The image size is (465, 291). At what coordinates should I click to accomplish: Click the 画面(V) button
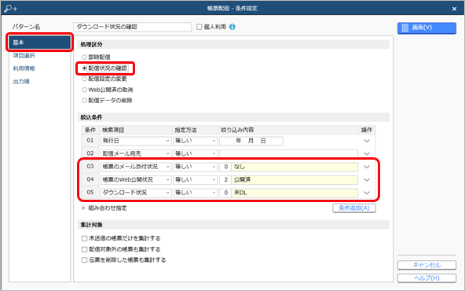click(x=427, y=28)
